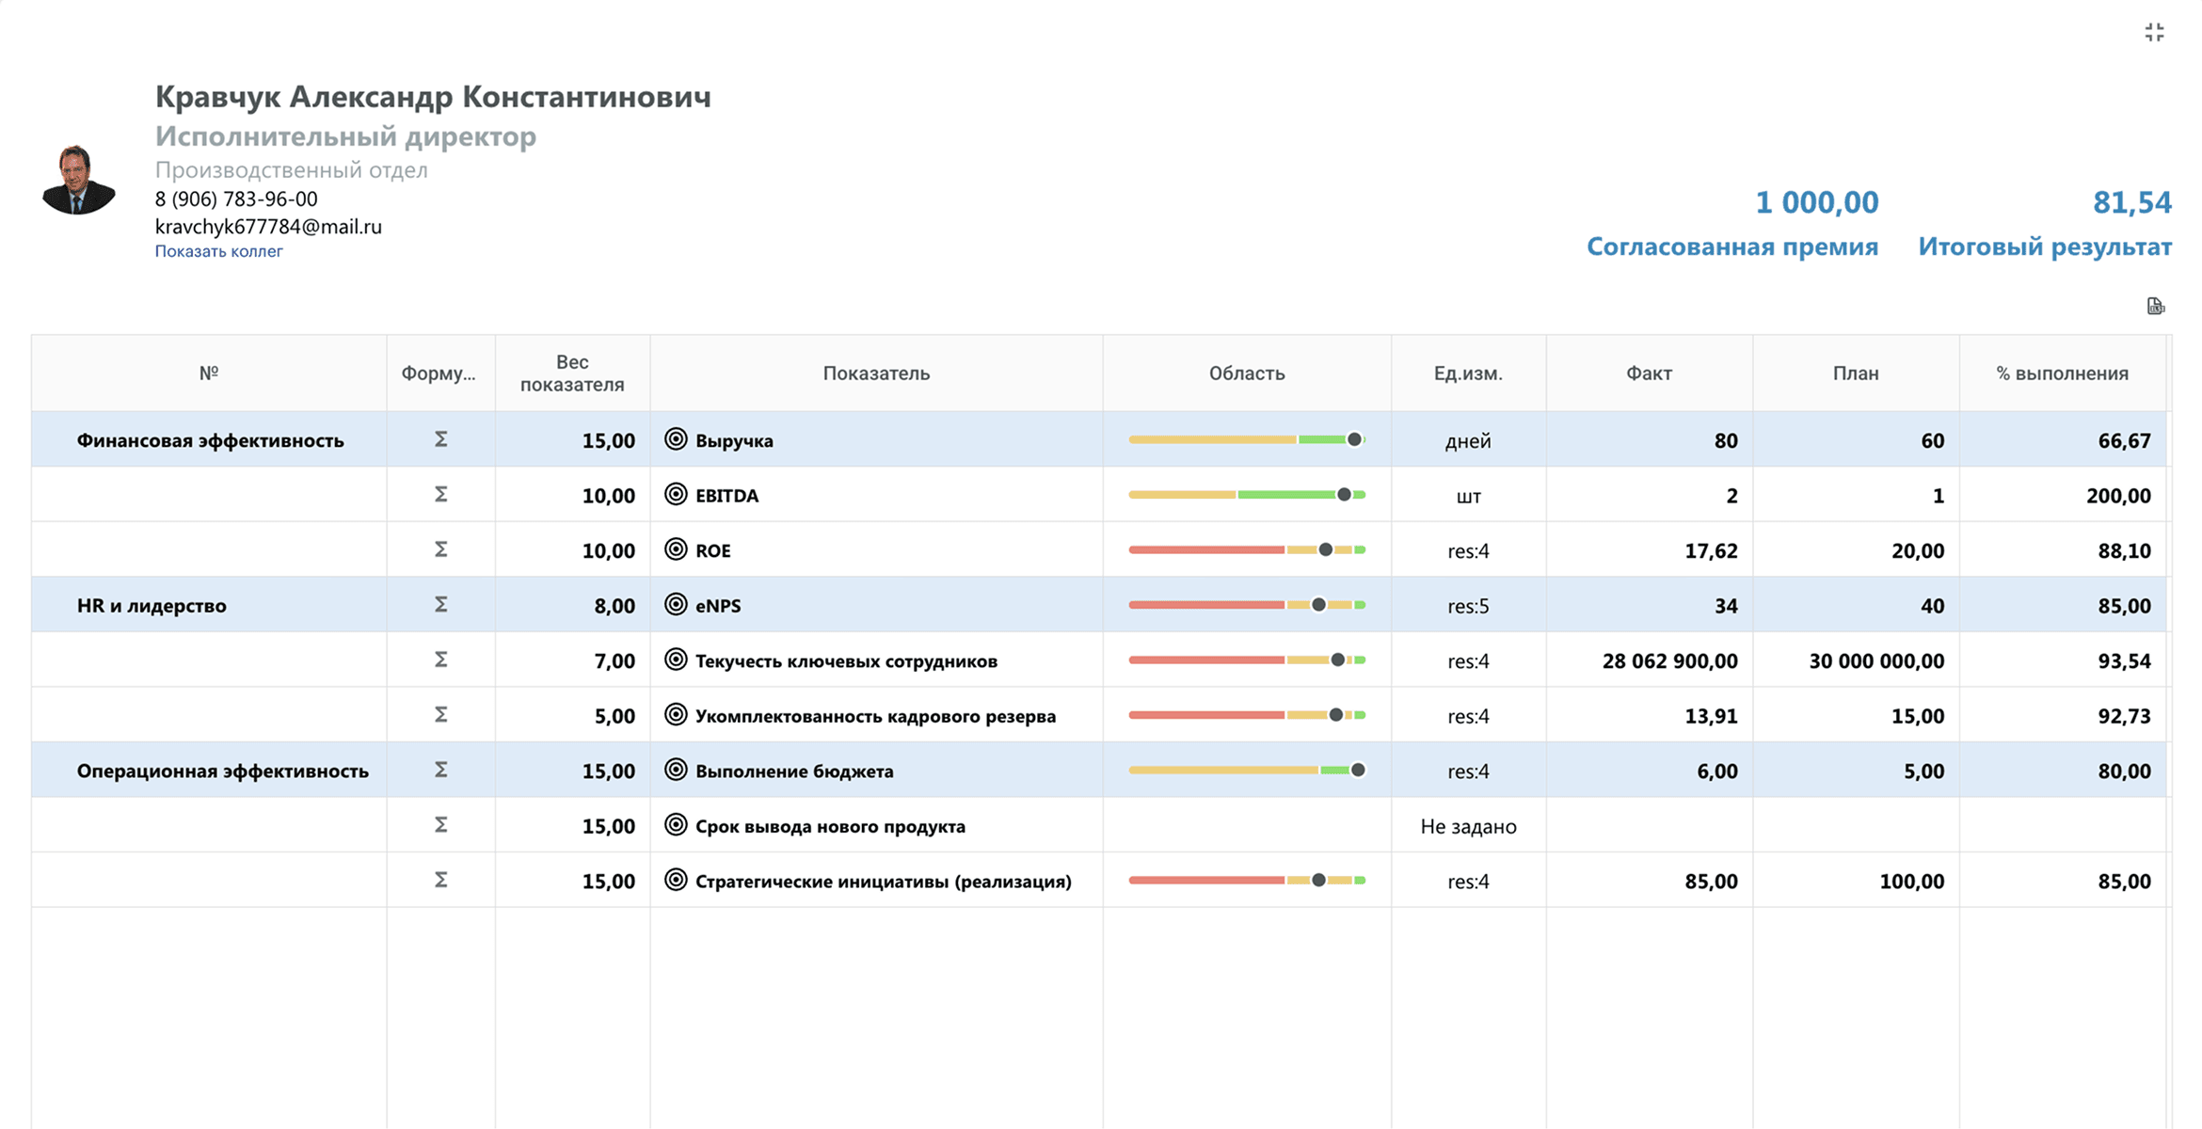The image size is (2202, 1129).
Task: Click the sigma formula icon in EBITDA row
Action: 440,495
